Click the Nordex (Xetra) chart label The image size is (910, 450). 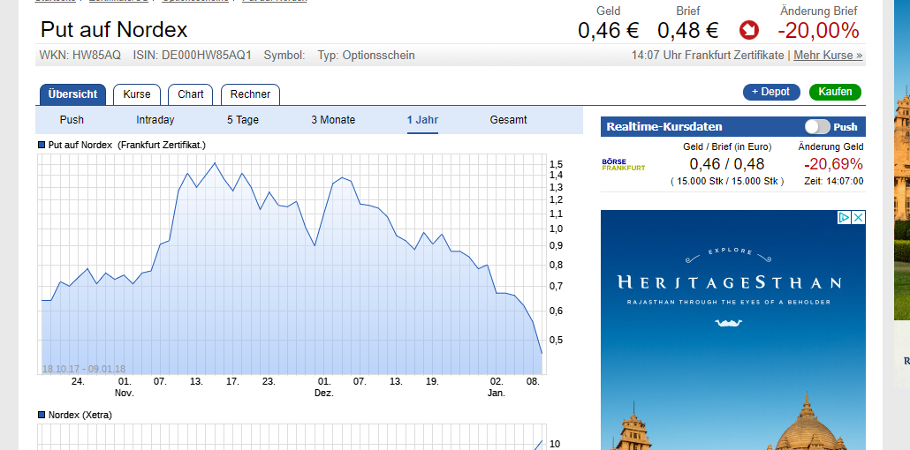pyautogui.click(x=80, y=416)
